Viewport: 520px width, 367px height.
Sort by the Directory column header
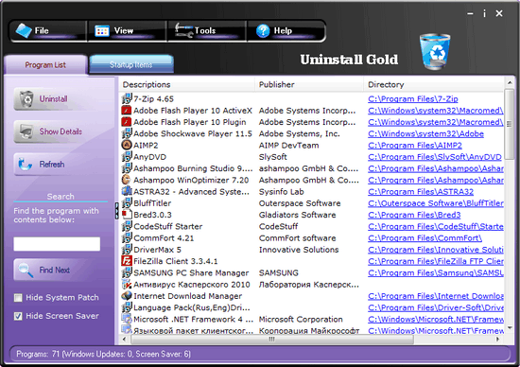(x=434, y=84)
